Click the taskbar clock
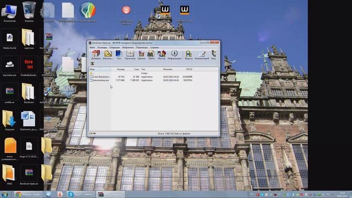The image size is (352, 198). (x=342, y=194)
